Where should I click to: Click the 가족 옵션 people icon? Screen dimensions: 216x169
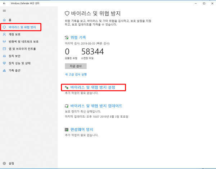click(4, 70)
